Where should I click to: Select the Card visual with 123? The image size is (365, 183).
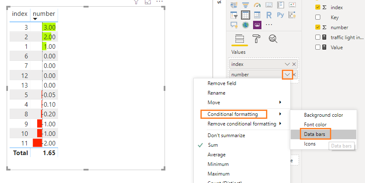269,5
